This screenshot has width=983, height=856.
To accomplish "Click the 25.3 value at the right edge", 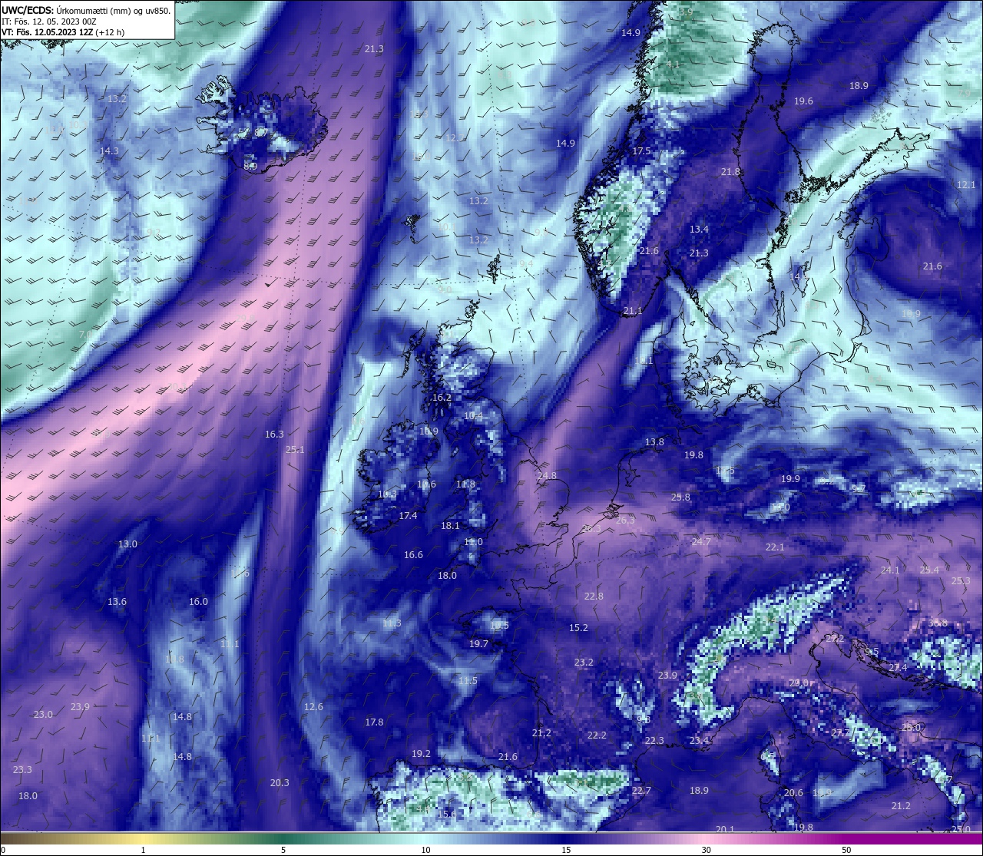I will click(961, 581).
